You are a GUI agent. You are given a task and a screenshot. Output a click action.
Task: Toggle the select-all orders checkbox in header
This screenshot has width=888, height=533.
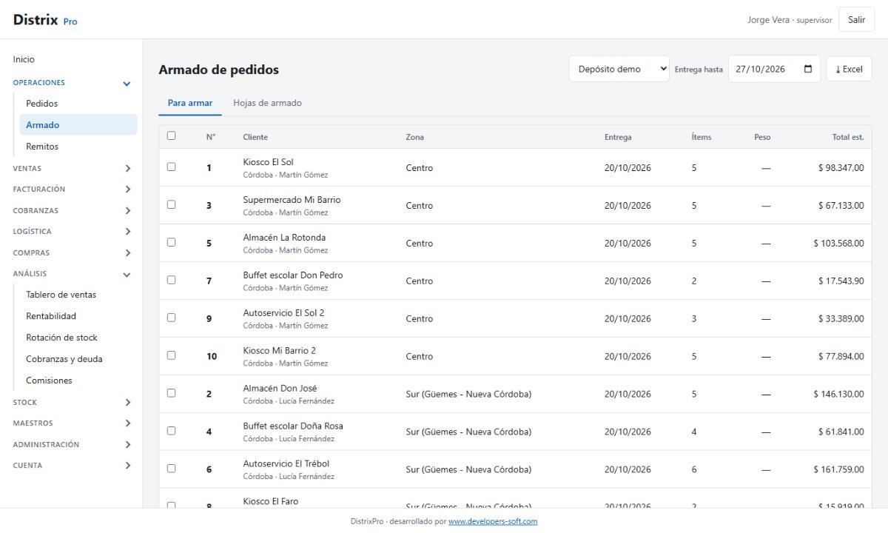[172, 135]
